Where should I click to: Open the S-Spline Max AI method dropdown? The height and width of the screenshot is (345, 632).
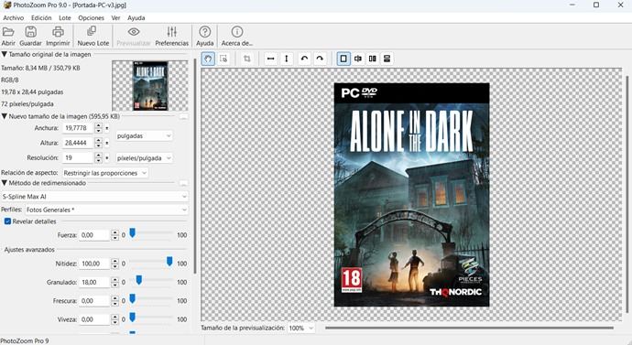[94, 197]
